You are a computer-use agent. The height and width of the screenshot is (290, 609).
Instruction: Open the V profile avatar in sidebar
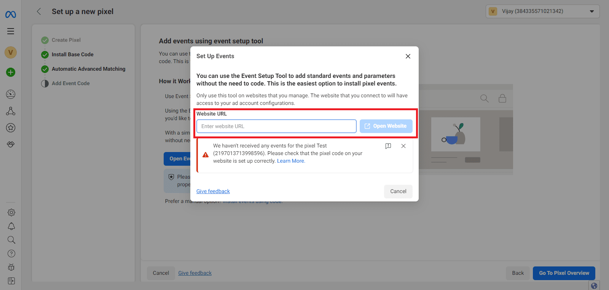[11, 52]
